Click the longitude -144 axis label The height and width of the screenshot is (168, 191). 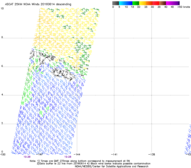point(77,155)
